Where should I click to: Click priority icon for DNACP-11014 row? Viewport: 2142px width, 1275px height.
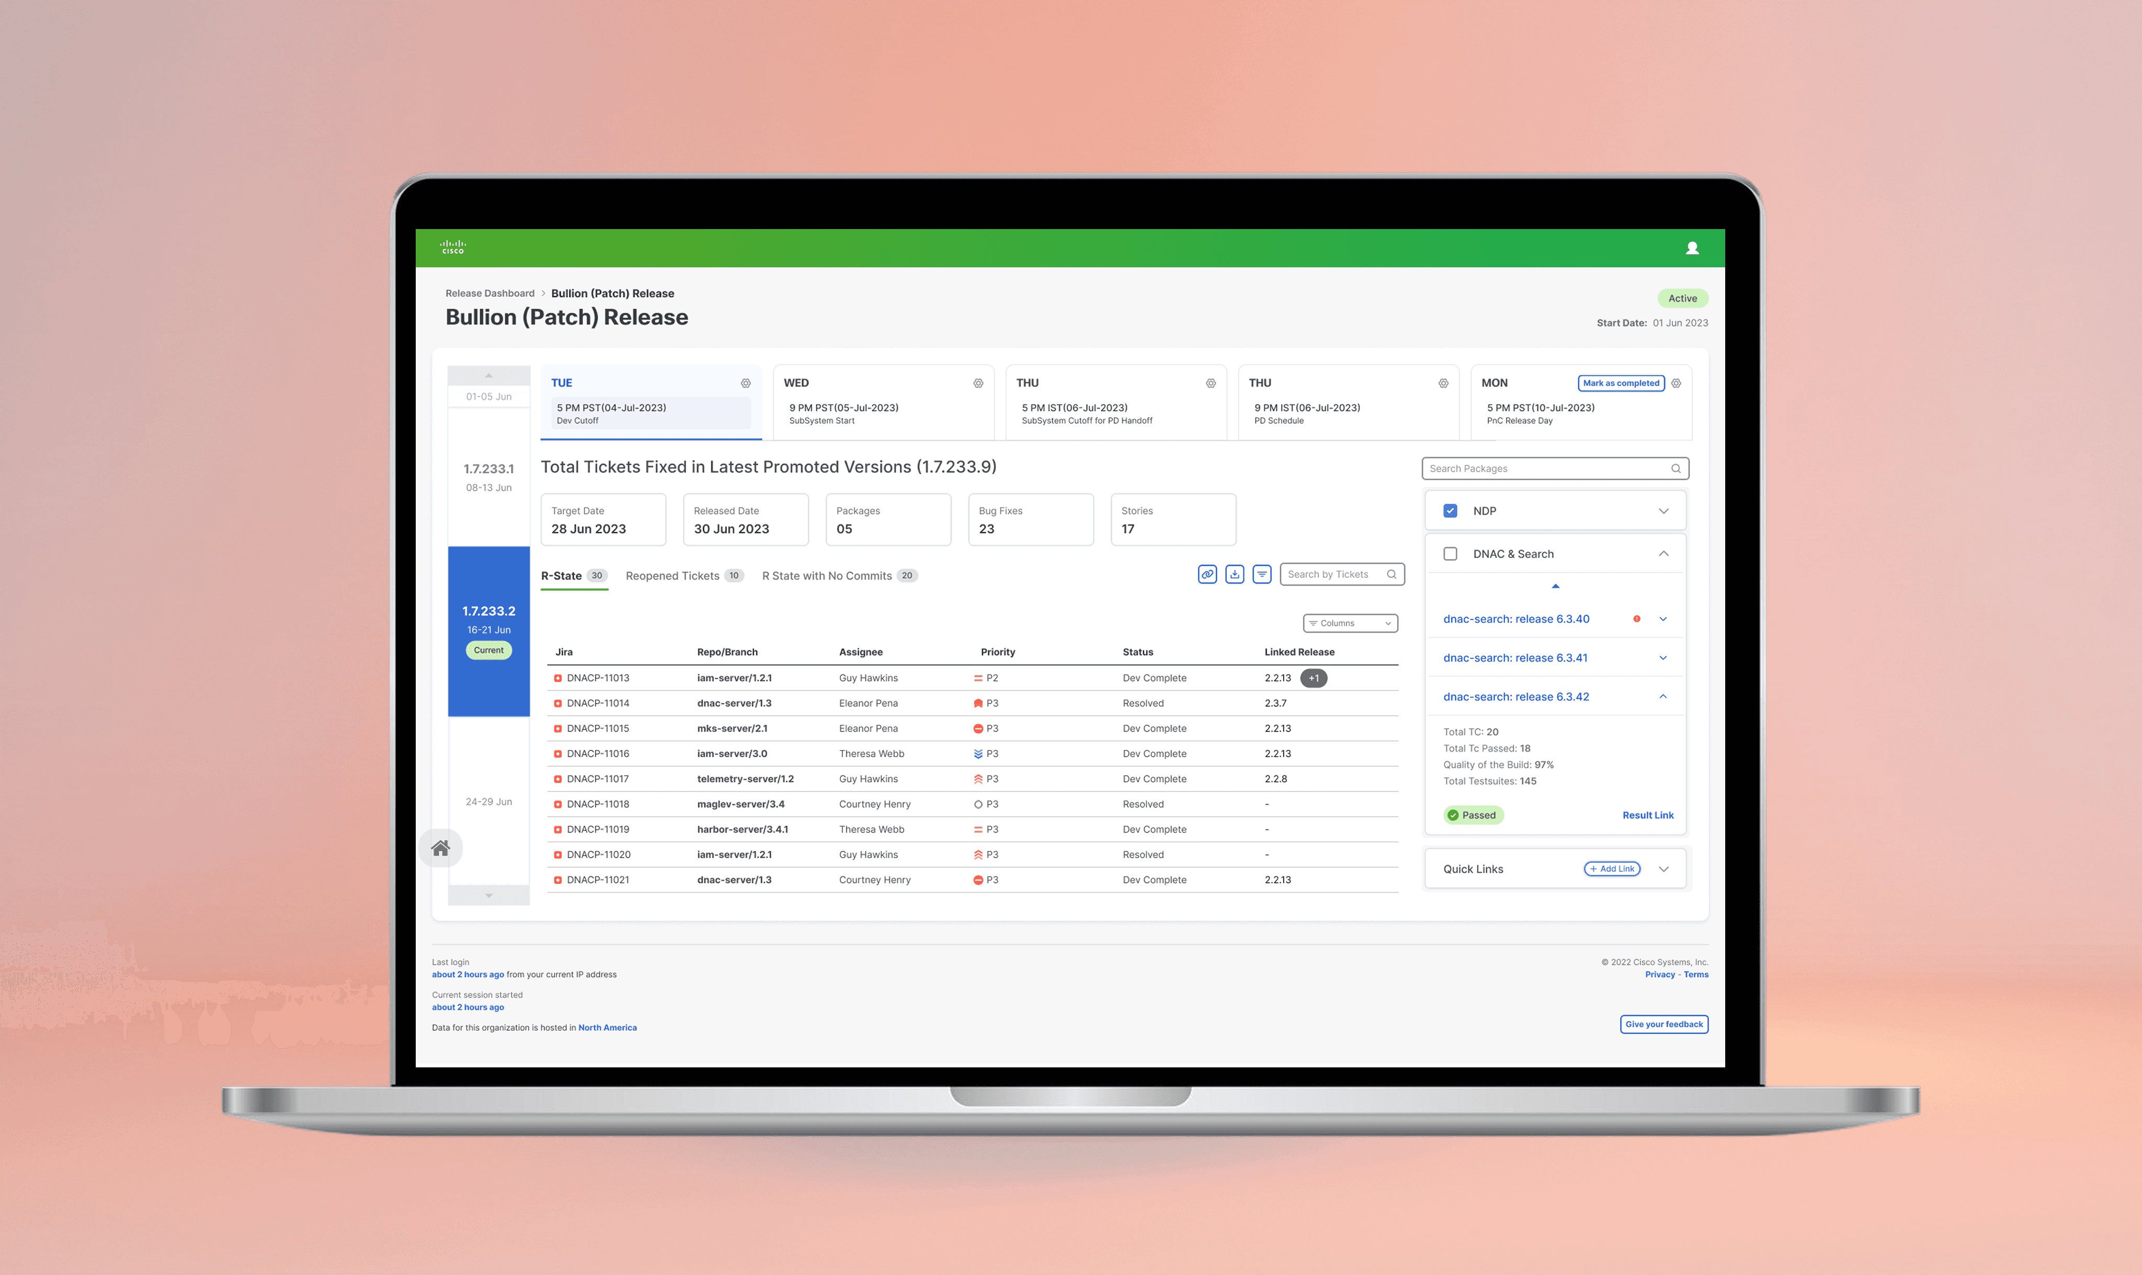[x=978, y=704]
